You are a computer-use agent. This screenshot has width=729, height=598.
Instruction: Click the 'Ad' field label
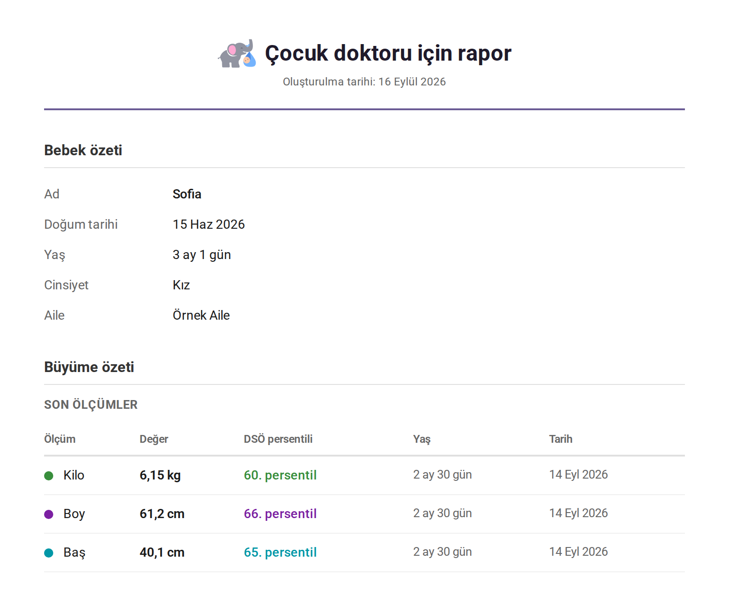pos(51,194)
